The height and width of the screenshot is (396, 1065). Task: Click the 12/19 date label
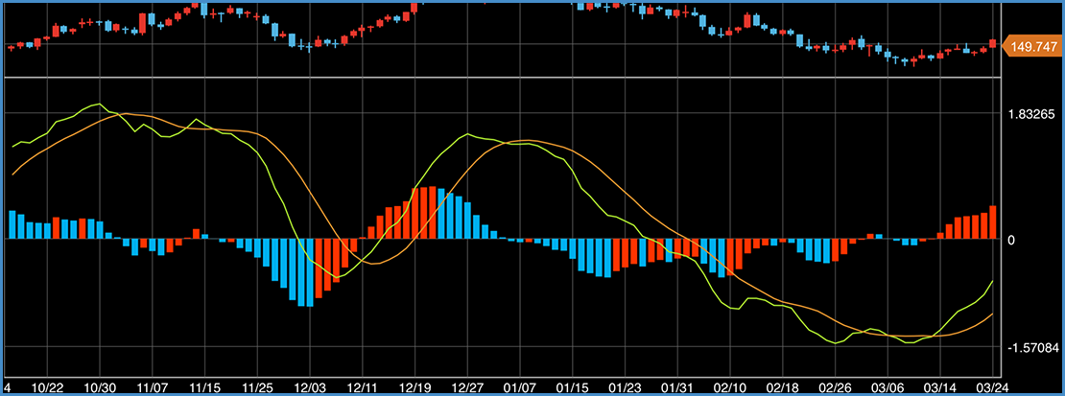(414, 387)
